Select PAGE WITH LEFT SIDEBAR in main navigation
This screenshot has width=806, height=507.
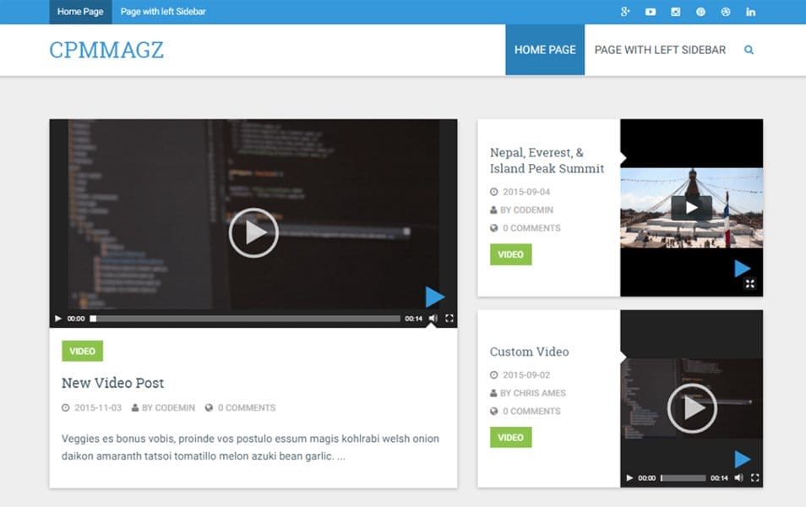click(x=660, y=50)
